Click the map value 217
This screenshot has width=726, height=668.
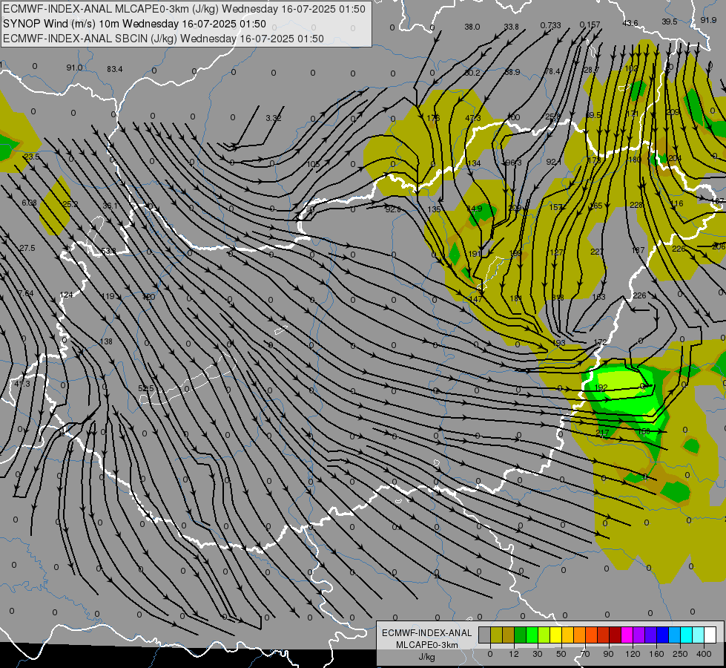click(602, 433)
